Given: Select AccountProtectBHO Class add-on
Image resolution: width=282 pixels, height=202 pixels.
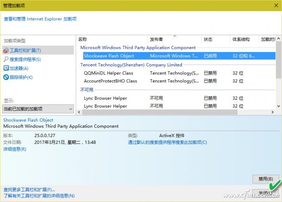Looking at the screenshot, I should (110, 81).
